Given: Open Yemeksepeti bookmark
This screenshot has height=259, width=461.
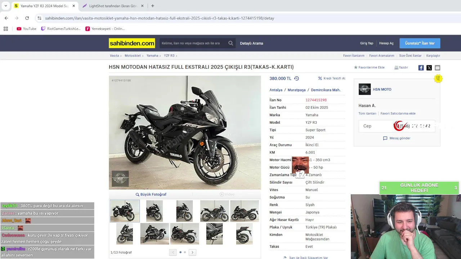Looking at the screenshot, I should (105, 29).
